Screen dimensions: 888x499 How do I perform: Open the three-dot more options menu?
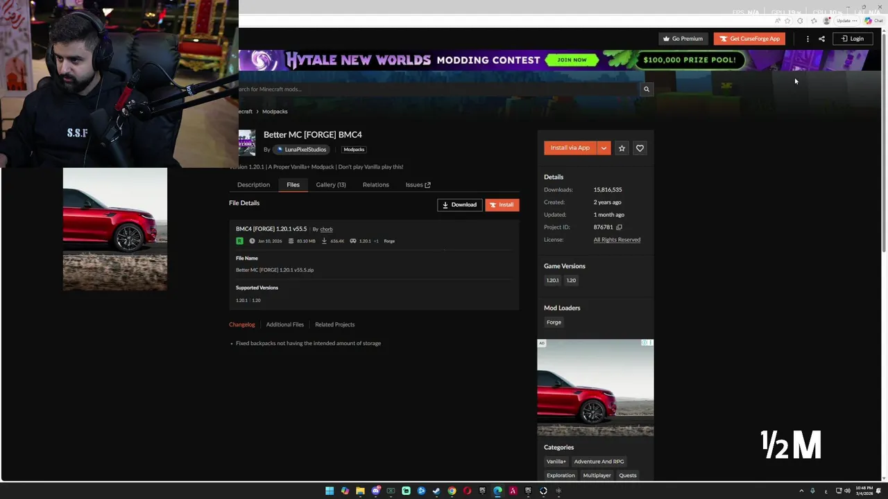tap(808, 39)
